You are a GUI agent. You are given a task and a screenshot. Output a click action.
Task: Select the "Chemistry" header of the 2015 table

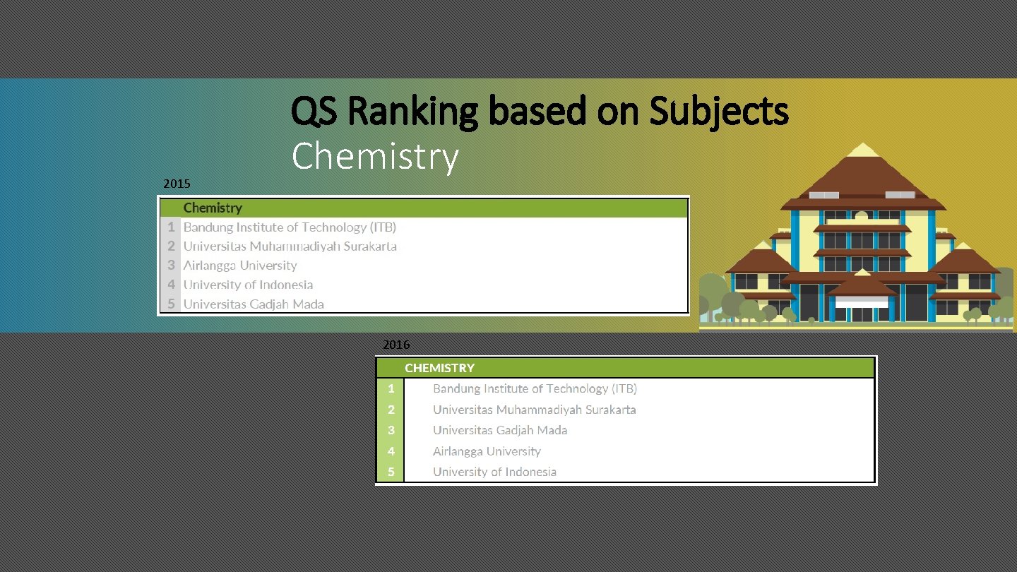(213, 208)
